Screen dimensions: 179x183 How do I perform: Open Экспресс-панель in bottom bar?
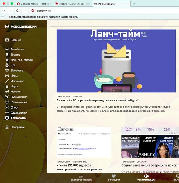81,178
